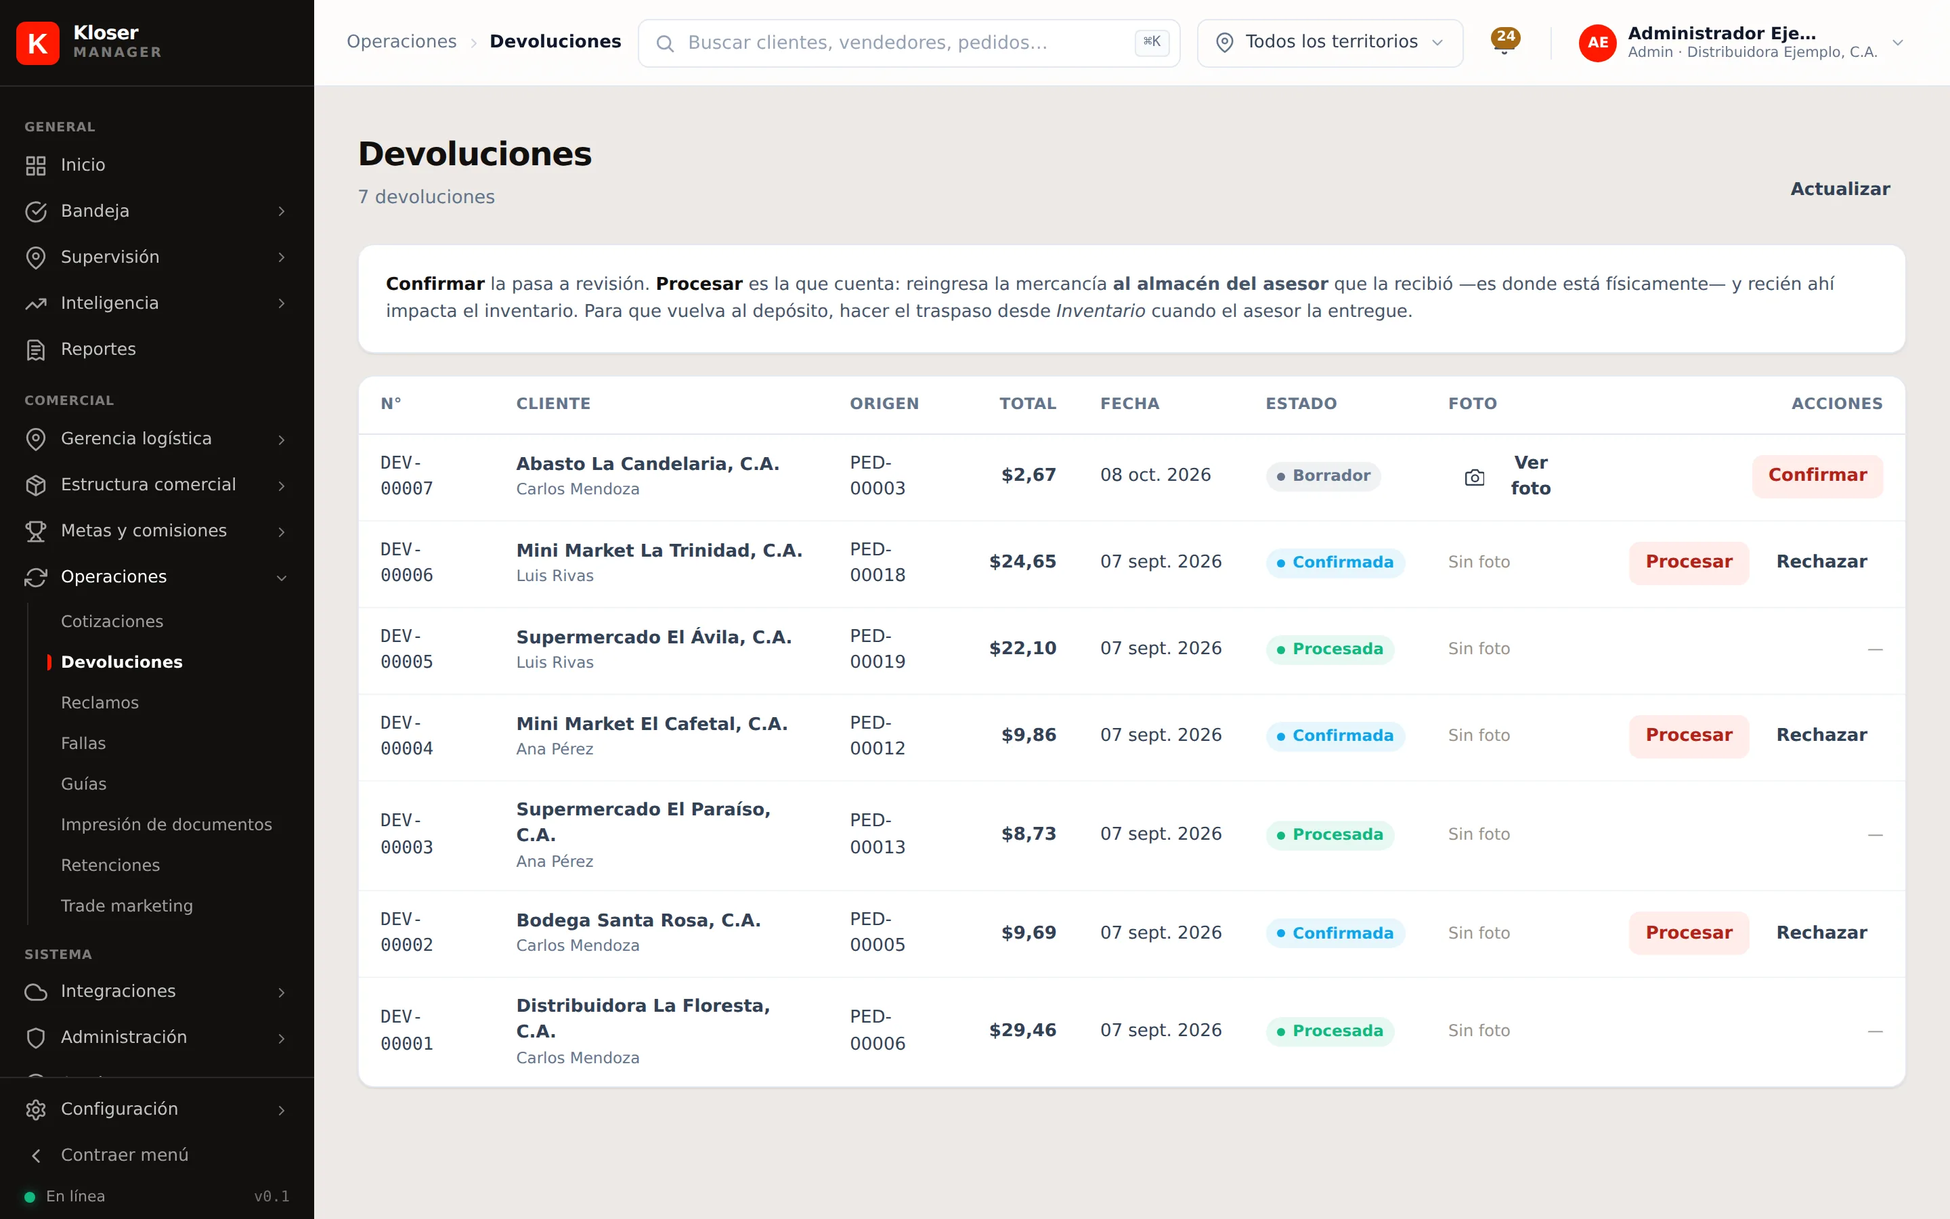Collapse the Operaciones section chevron

click(281, 577)
